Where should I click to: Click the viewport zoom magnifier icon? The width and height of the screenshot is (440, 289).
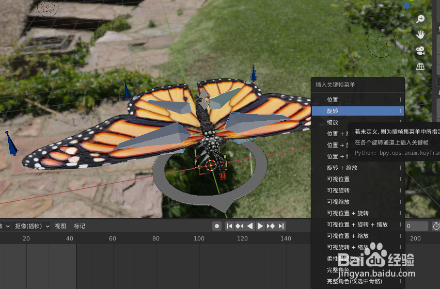(x=420, y=19)
